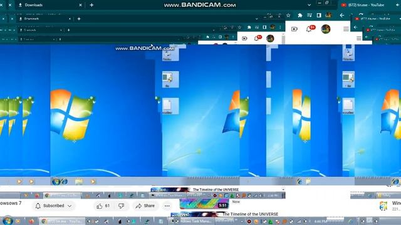Open Chrome 'tin.exe - YouTube' task on bottom taskbar
This screenshot has height=225, width=401.
click(x=63, y=221)
